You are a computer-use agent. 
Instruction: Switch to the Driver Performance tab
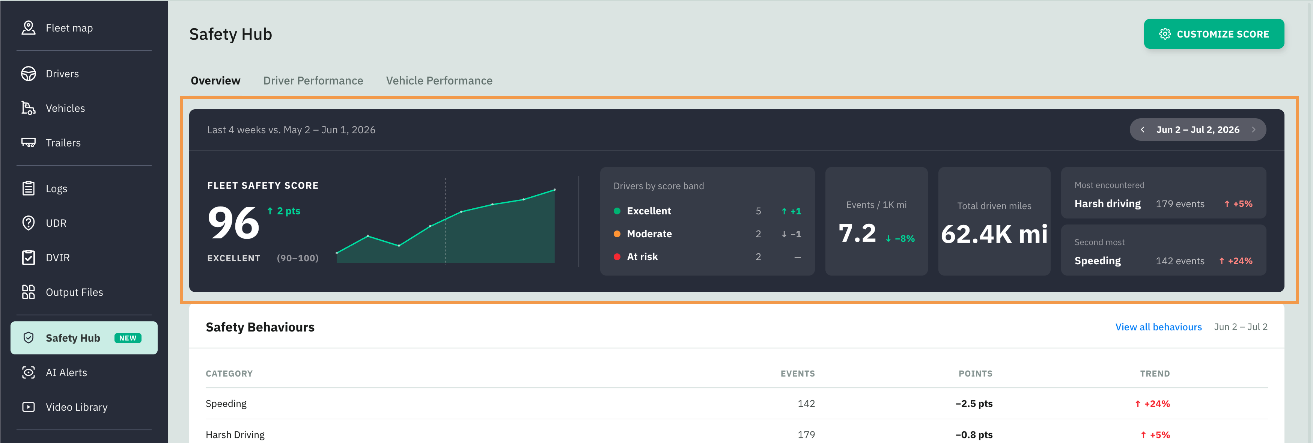click(313, 81)
